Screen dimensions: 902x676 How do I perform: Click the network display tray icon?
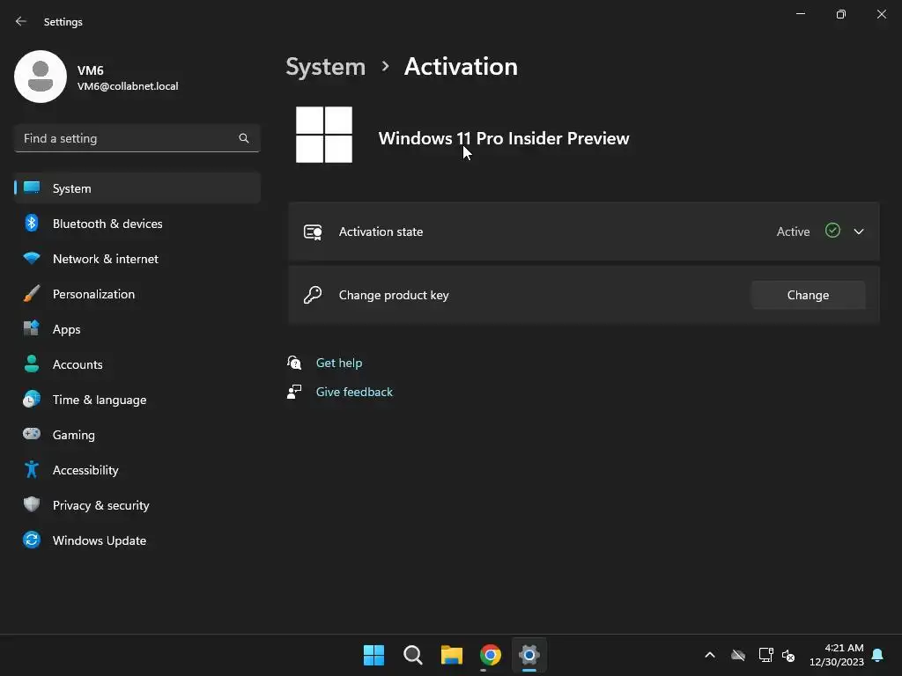[765, 655]
